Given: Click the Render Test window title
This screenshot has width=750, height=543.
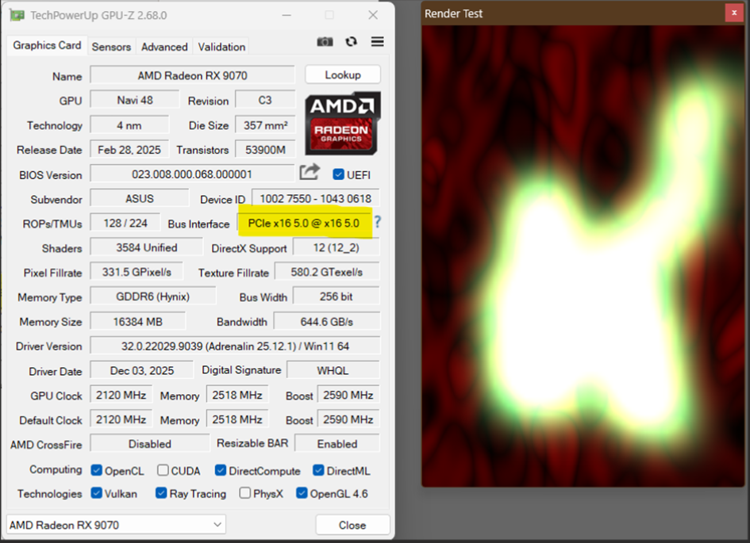Looking at the screenshot, I should click(453, 13).
